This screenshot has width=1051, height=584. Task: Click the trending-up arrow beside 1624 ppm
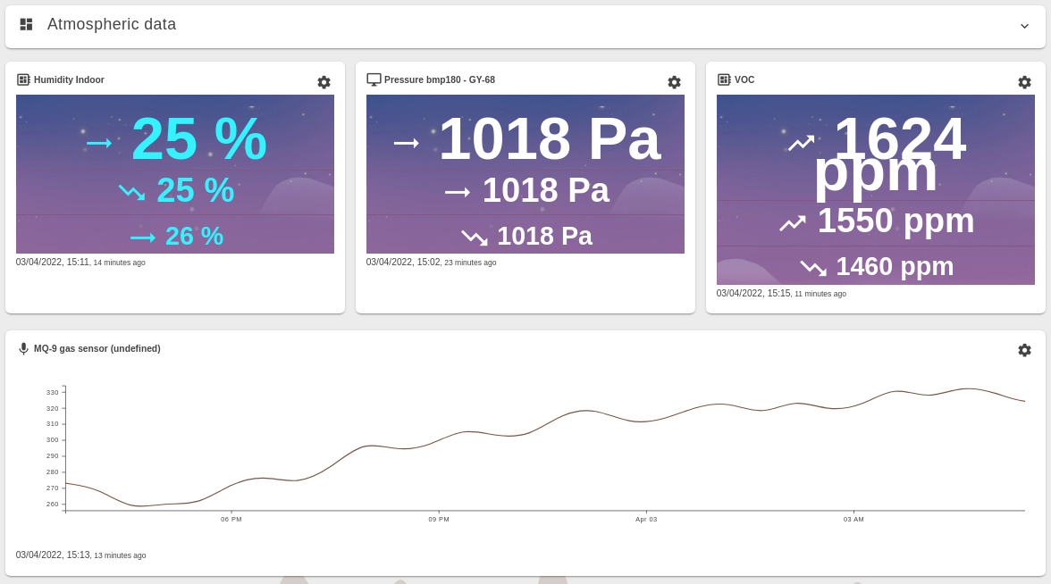click(x=801, y=143)
